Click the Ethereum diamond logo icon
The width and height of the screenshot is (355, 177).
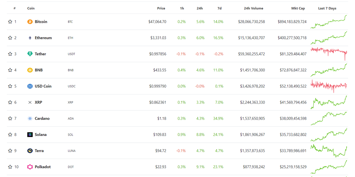tap(30, 38)
